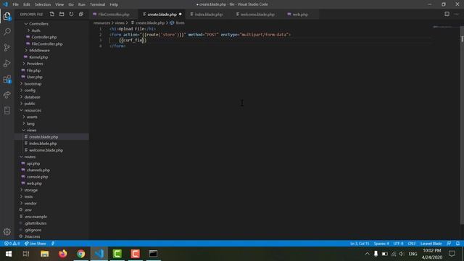Show hidden system tray icons
The image size is (464, 261).
pos(368,254)
